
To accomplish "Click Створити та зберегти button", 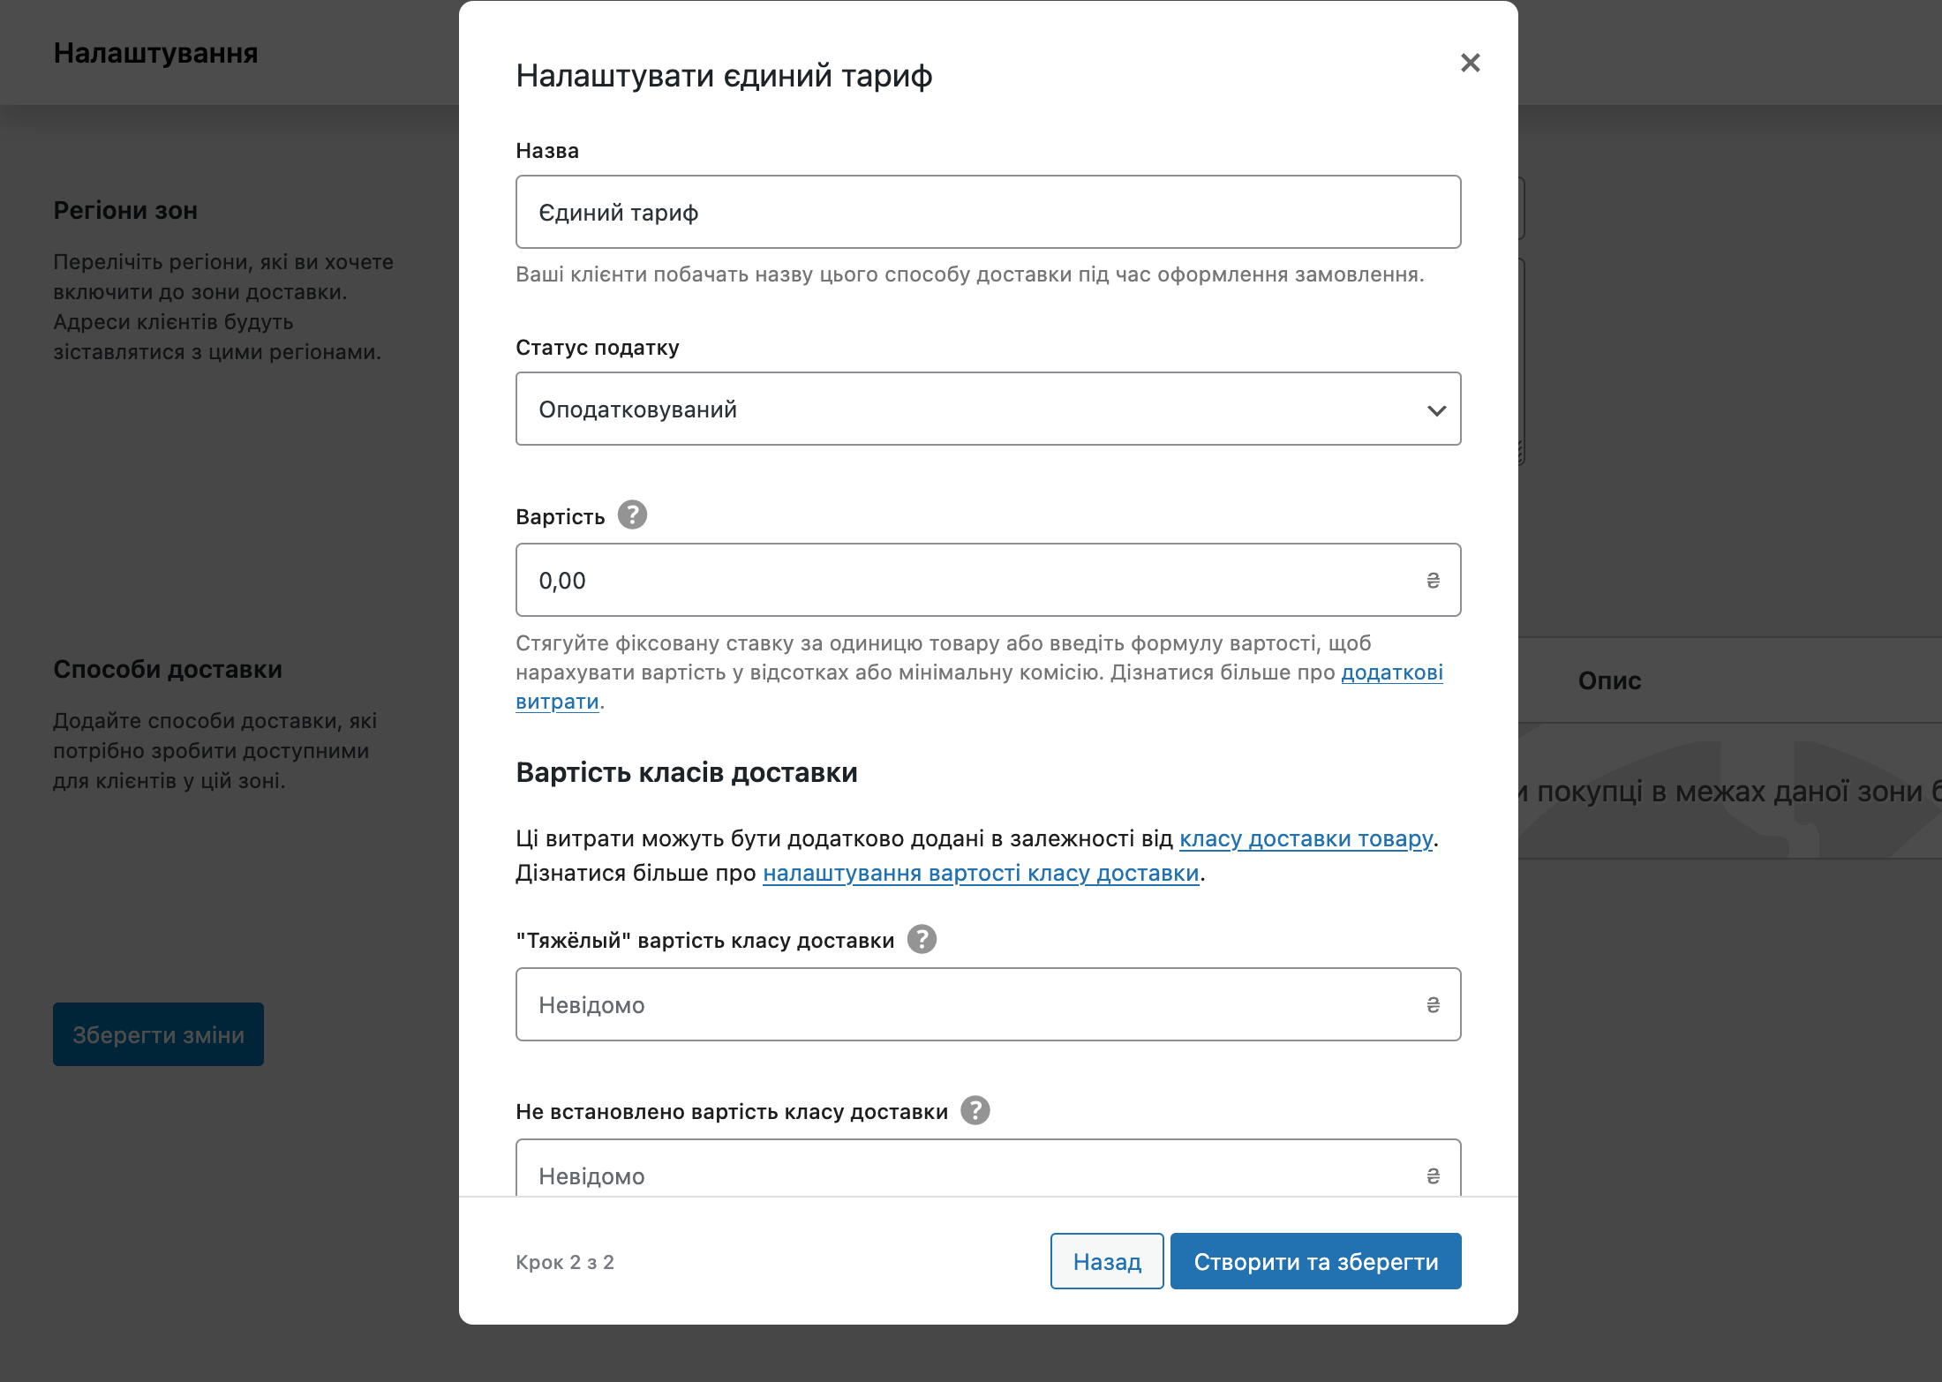I will (1315, 1261).
